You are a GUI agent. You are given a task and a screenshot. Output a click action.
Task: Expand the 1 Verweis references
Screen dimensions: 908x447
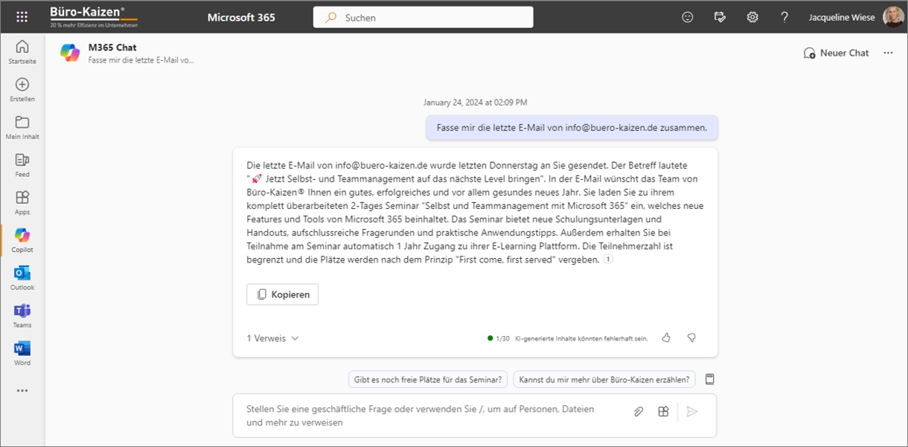(273, 338)
